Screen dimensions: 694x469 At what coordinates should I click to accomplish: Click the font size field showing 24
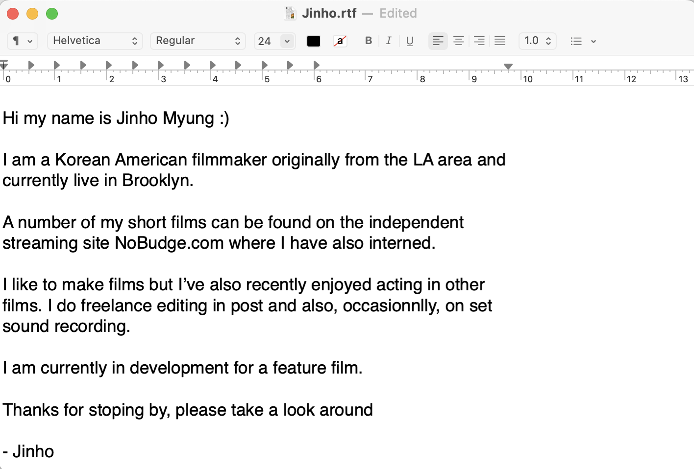pos(266,41)
